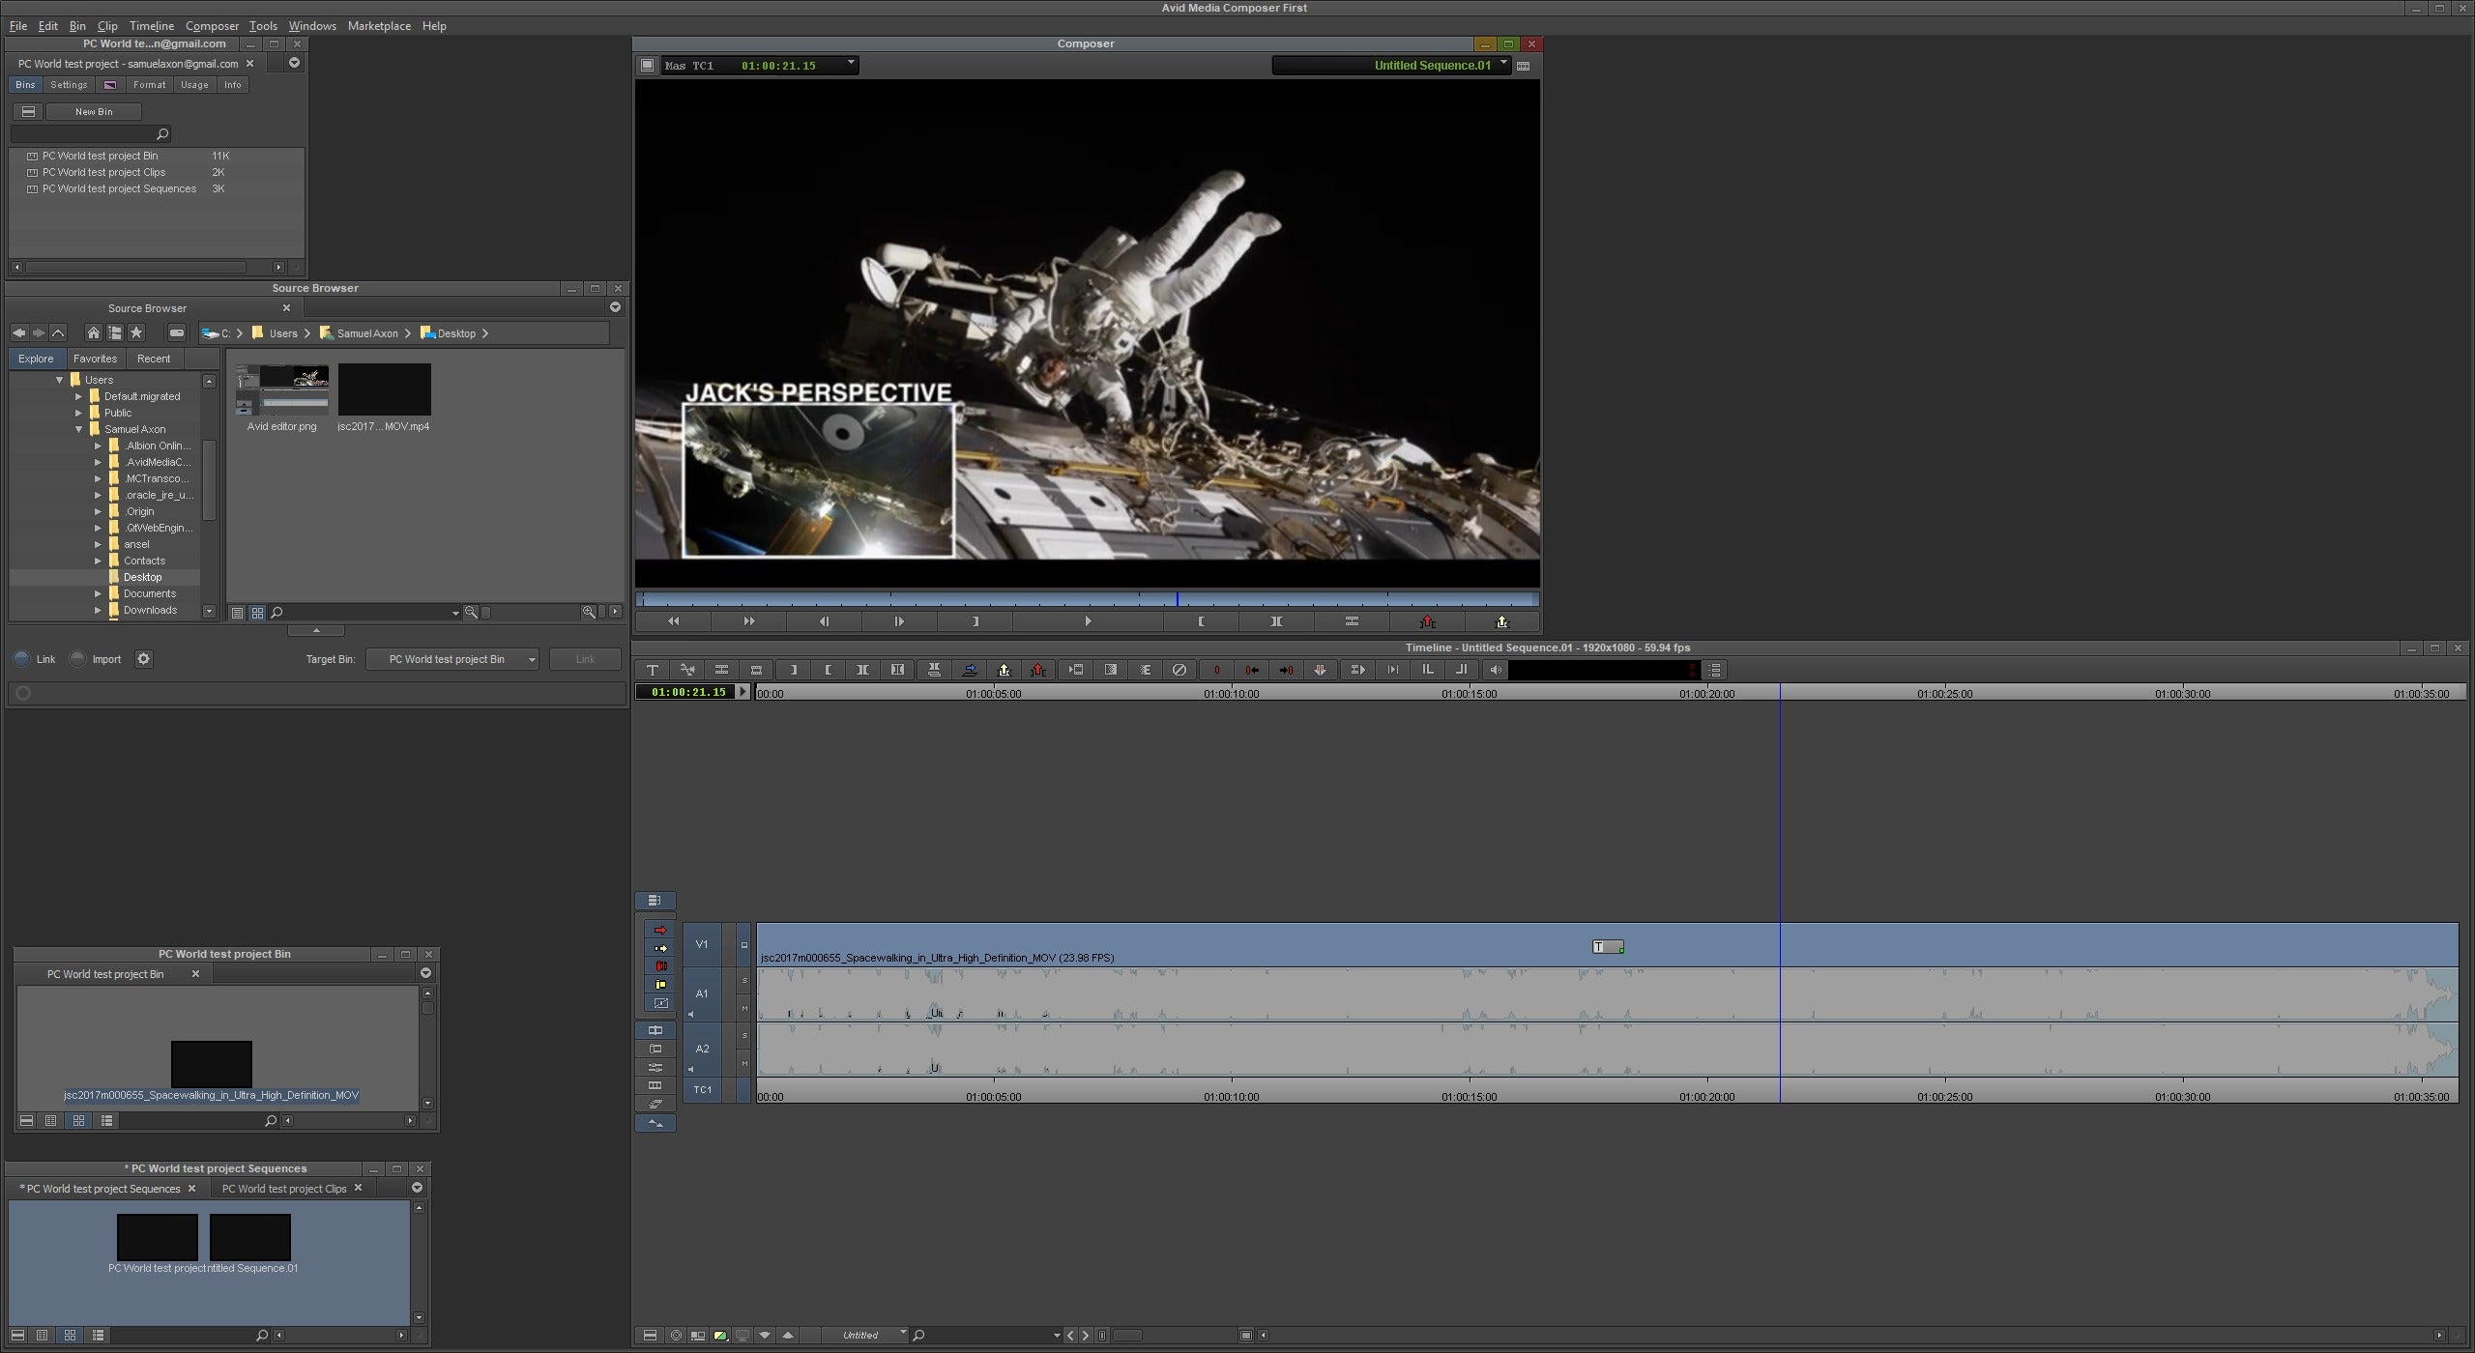
Task: Go to home folder in Source Browser
Action: (93, 332)
